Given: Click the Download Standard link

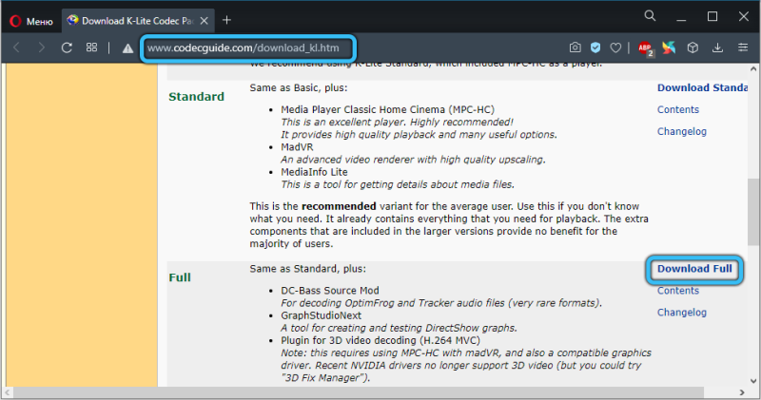Looking at the screenshot, I should [702, 87].
